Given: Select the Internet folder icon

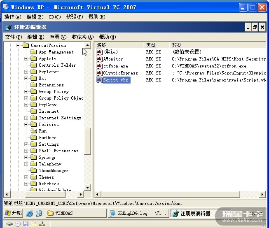Looking at the screenshot, I should (x=34, y=111).
